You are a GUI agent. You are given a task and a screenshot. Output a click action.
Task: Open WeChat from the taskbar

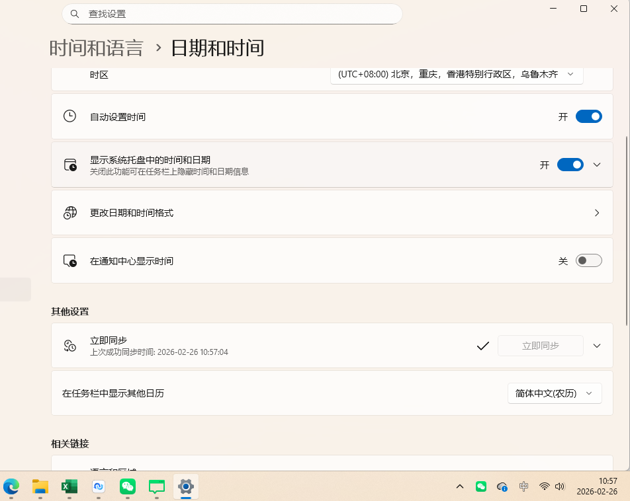coord(127,487)
